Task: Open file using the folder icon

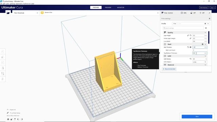Action: tap(8, 13)
